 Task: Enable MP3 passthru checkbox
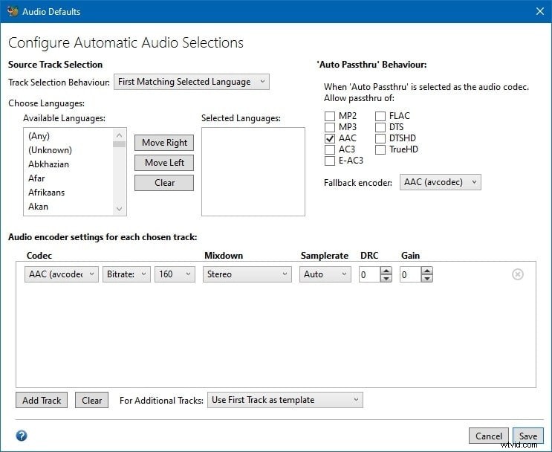[330, 127]
